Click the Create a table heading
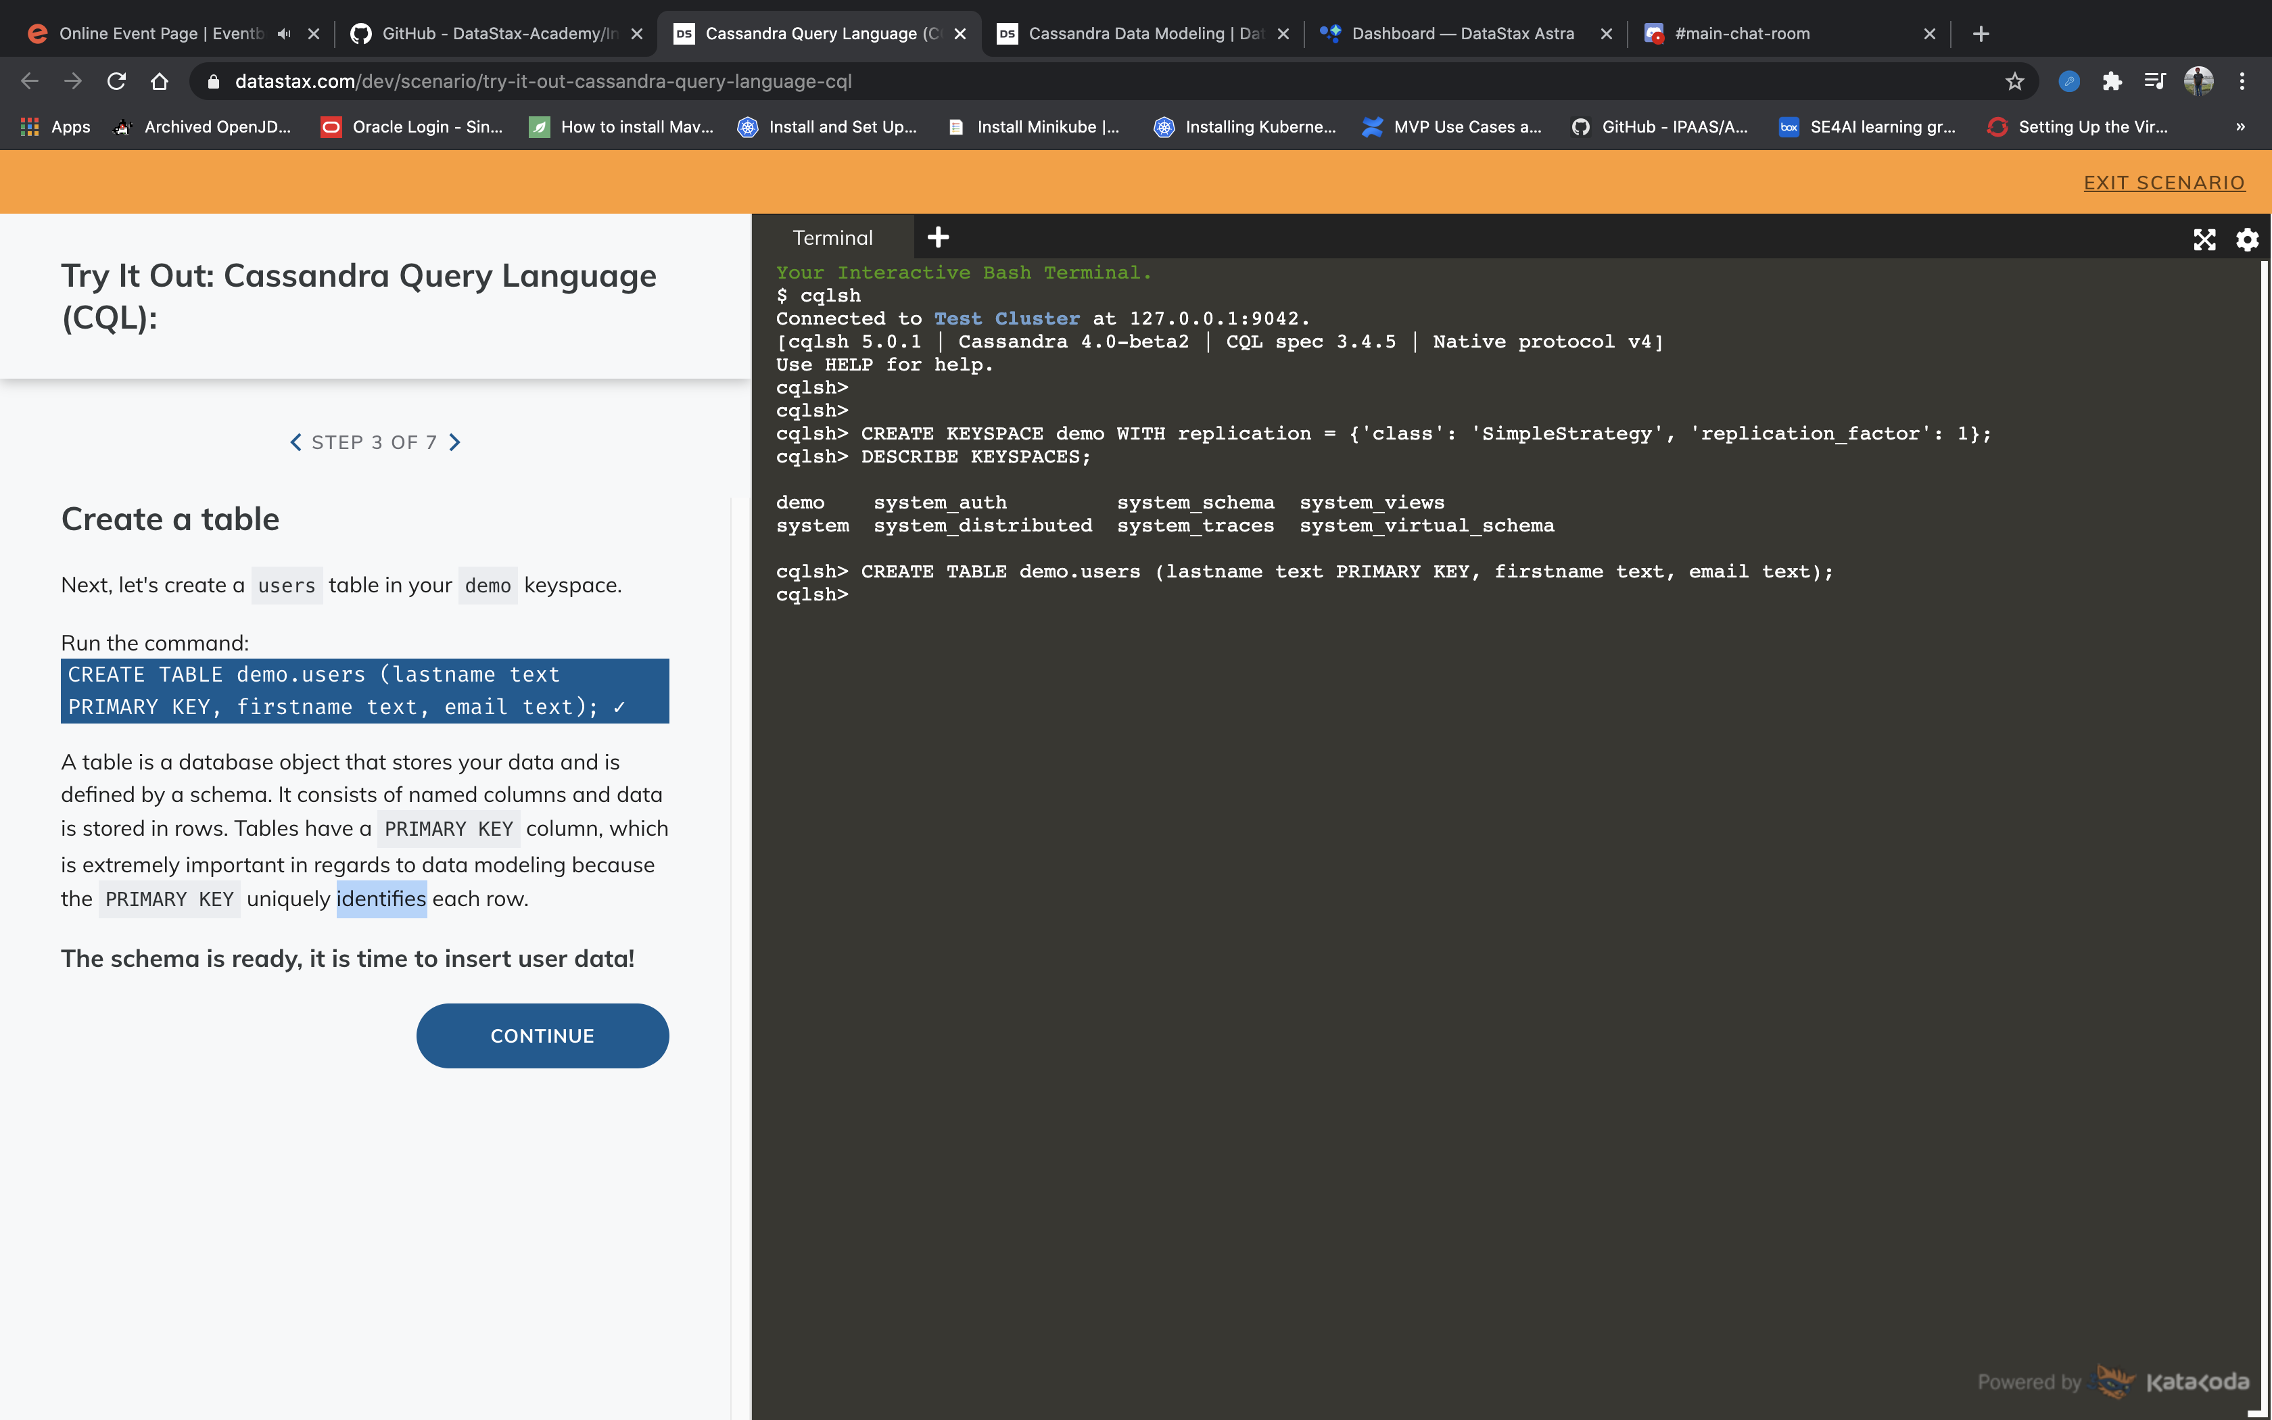 [x=170, y=519]
